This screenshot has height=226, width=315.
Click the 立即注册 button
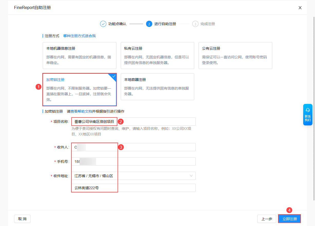(290, 219)
